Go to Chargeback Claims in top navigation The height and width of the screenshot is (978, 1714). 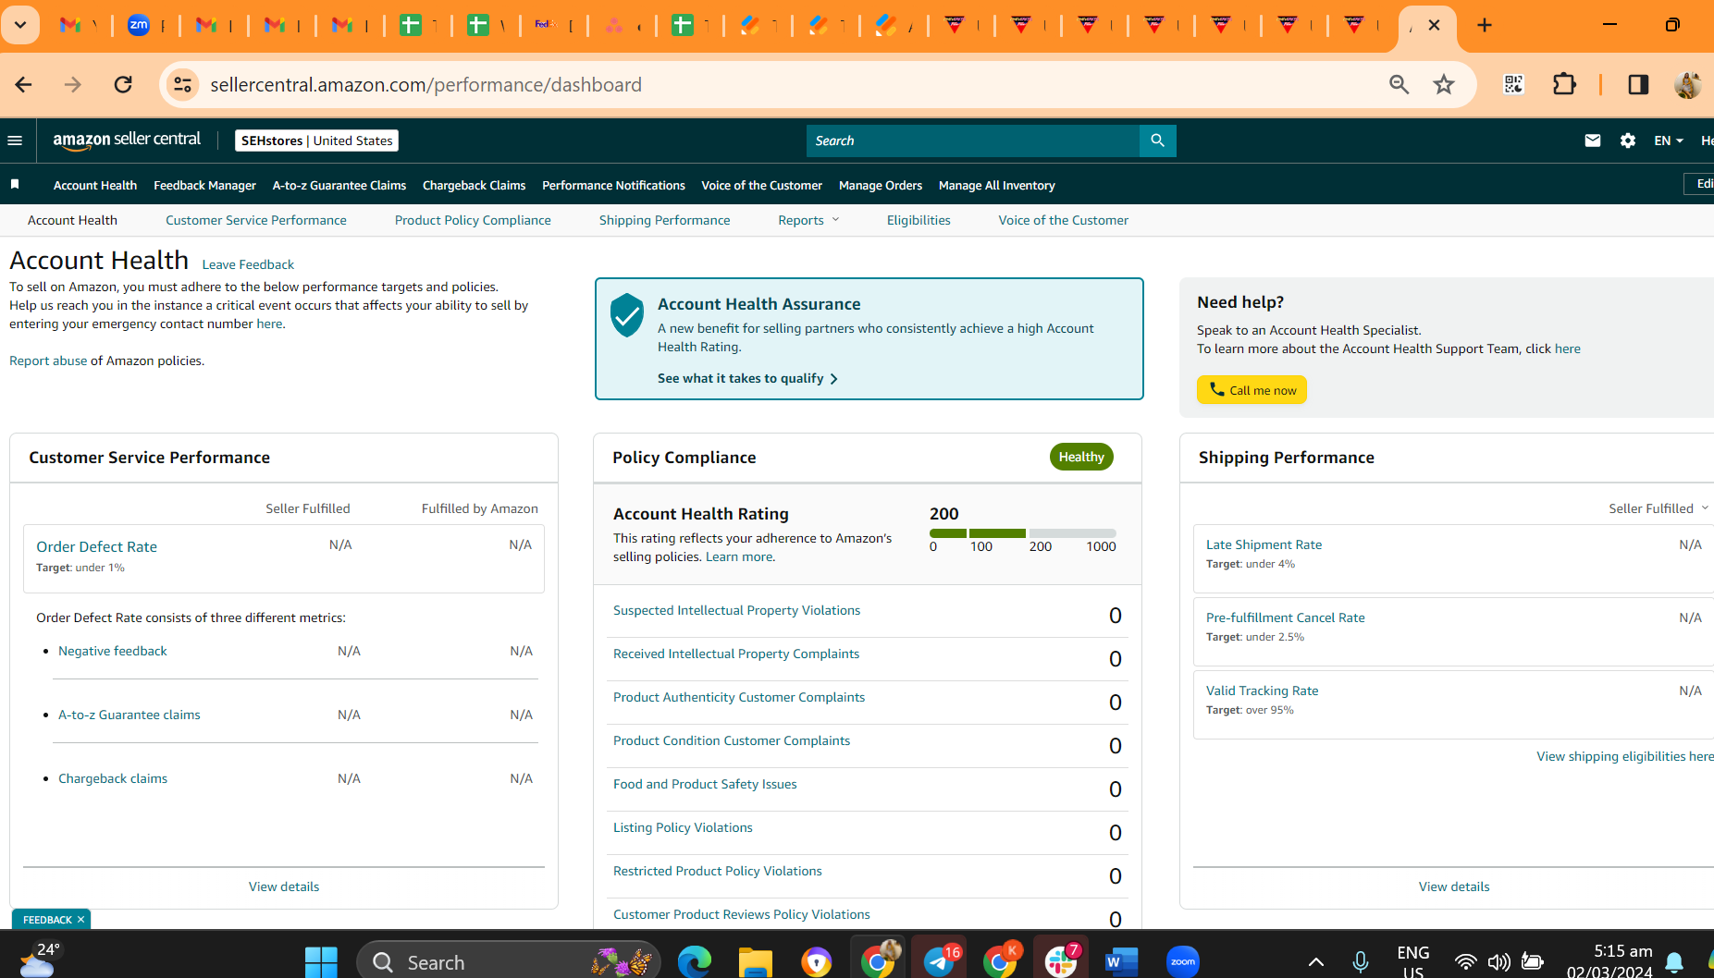tap(474, 185)
